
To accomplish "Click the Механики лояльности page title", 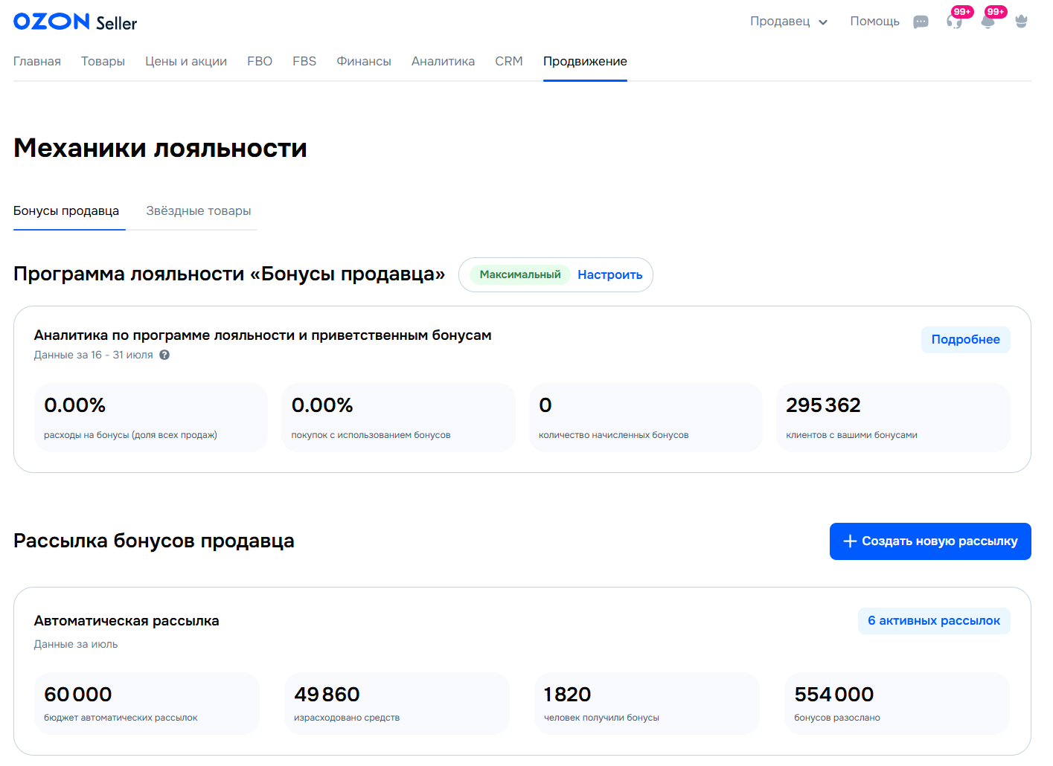I will pyautogui.click(x=160, y=148).
